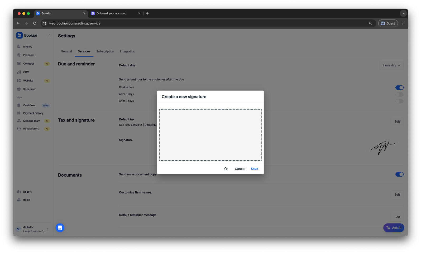
Task: Open the Ask AI assistant
Action: tap(394, 228)
